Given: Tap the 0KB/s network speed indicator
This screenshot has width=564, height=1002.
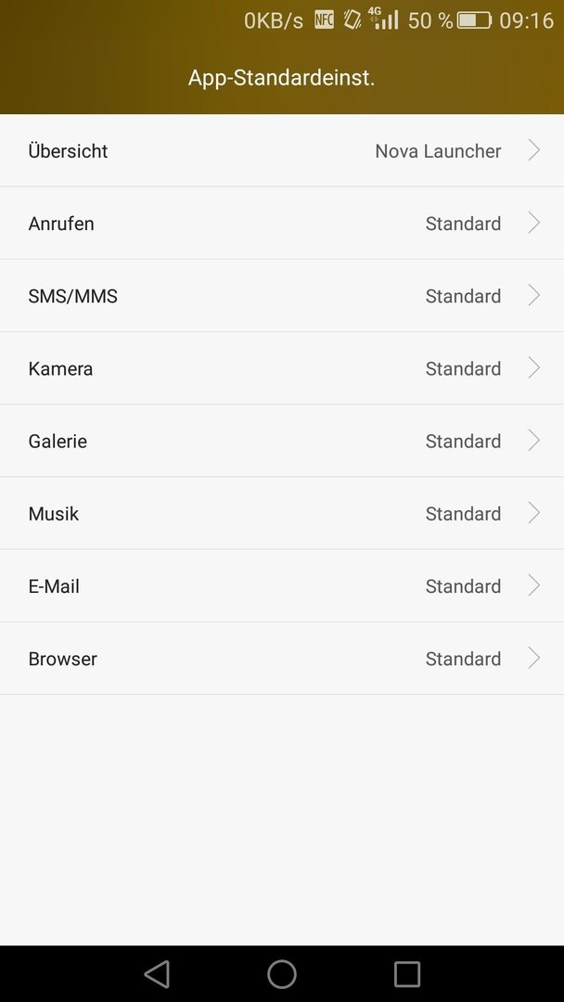Looking at the screenshot, I should click(274, 20).
